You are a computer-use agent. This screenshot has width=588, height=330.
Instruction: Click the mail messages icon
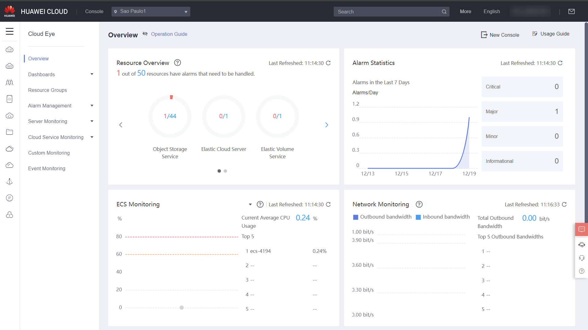point(571,12)
